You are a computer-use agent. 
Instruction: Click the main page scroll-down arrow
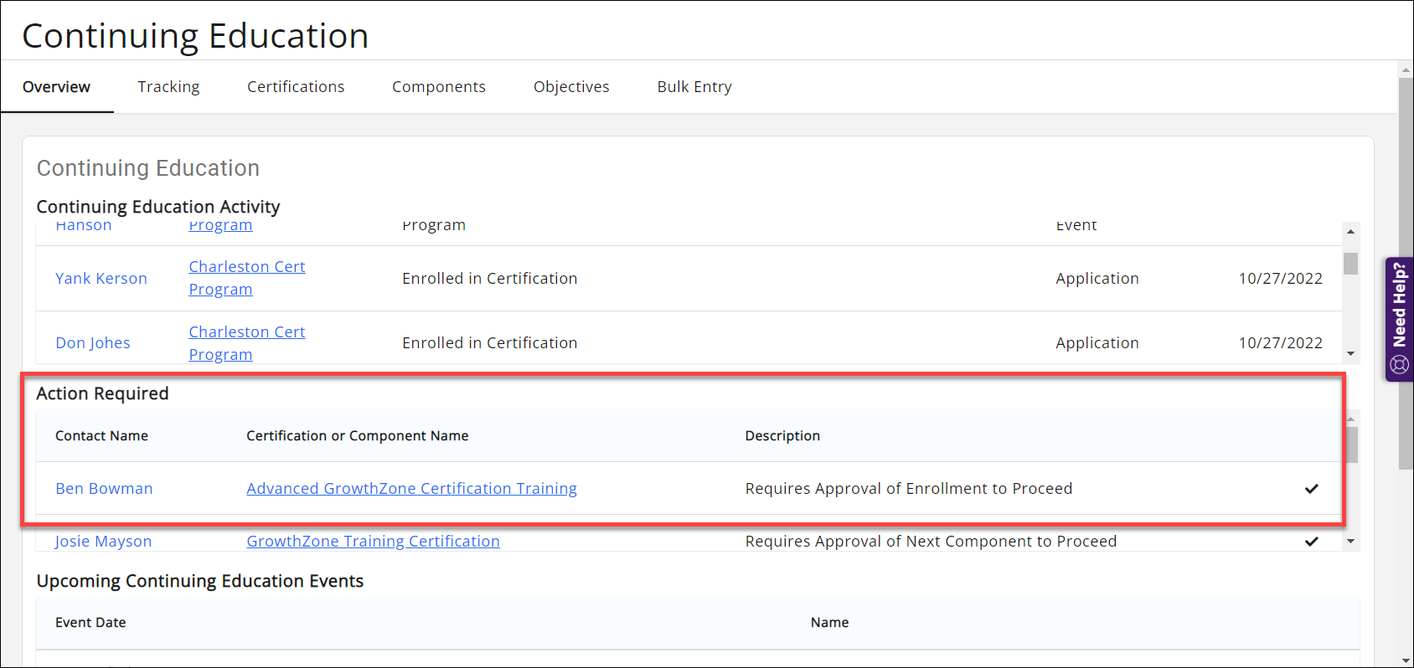1406,660
